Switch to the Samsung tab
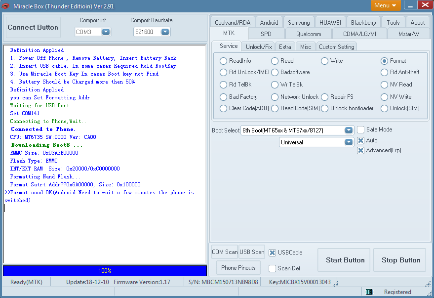The image size is (434, 298). pos(299,23)
